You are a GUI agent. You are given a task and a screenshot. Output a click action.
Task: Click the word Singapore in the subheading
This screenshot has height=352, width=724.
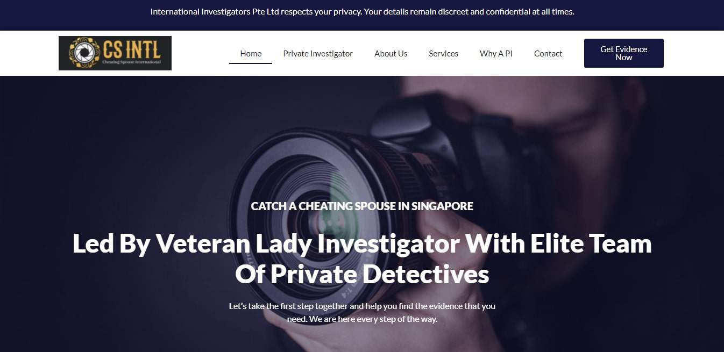coord(442,206)
